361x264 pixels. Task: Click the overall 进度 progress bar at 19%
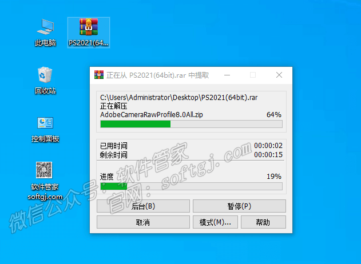coord(191,186)
